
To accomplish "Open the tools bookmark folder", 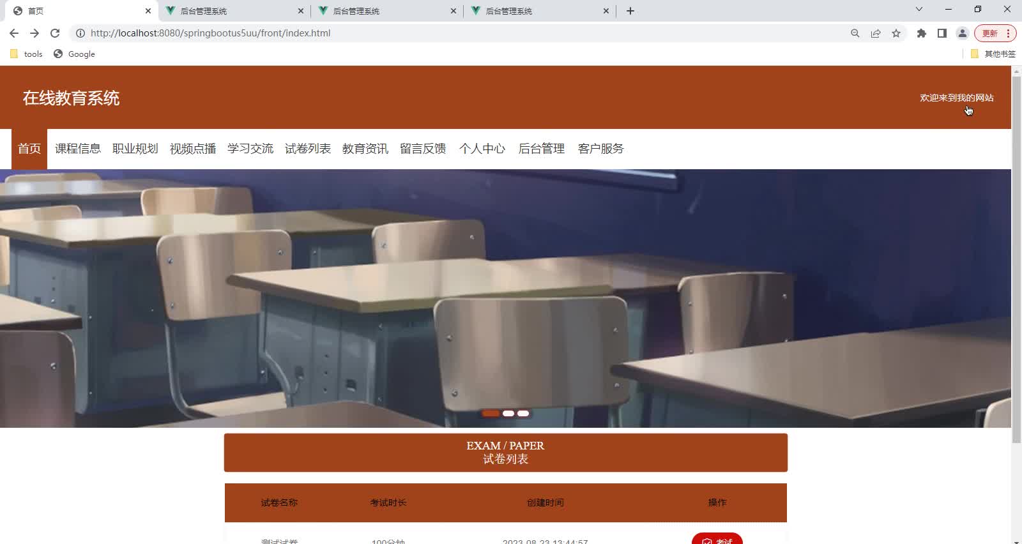I will pyautogui.click(x=27, y=54).
